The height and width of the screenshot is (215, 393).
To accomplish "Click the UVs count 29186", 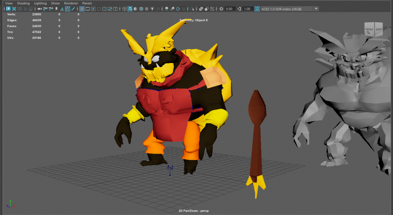I will 36,38.
